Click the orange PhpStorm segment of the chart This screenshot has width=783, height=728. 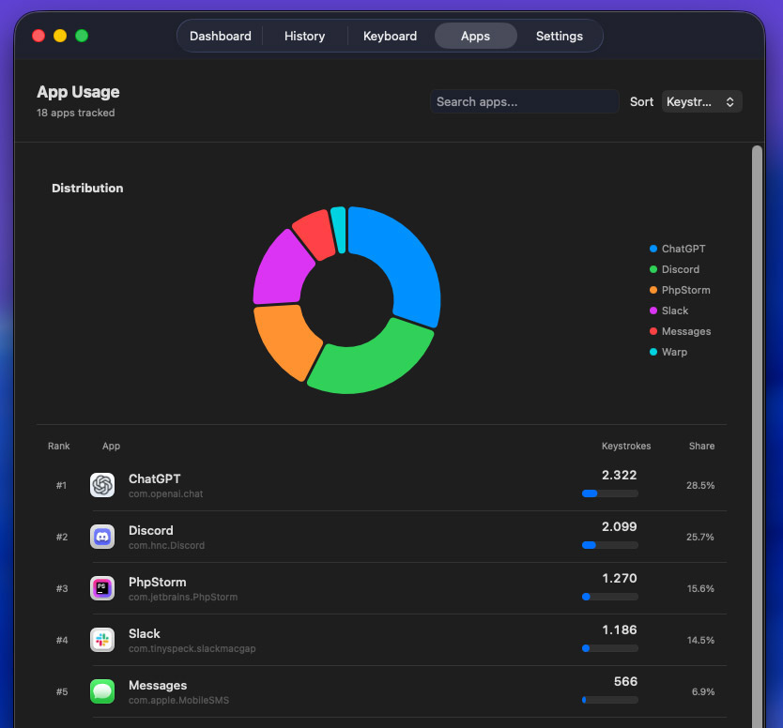point(285,341)
